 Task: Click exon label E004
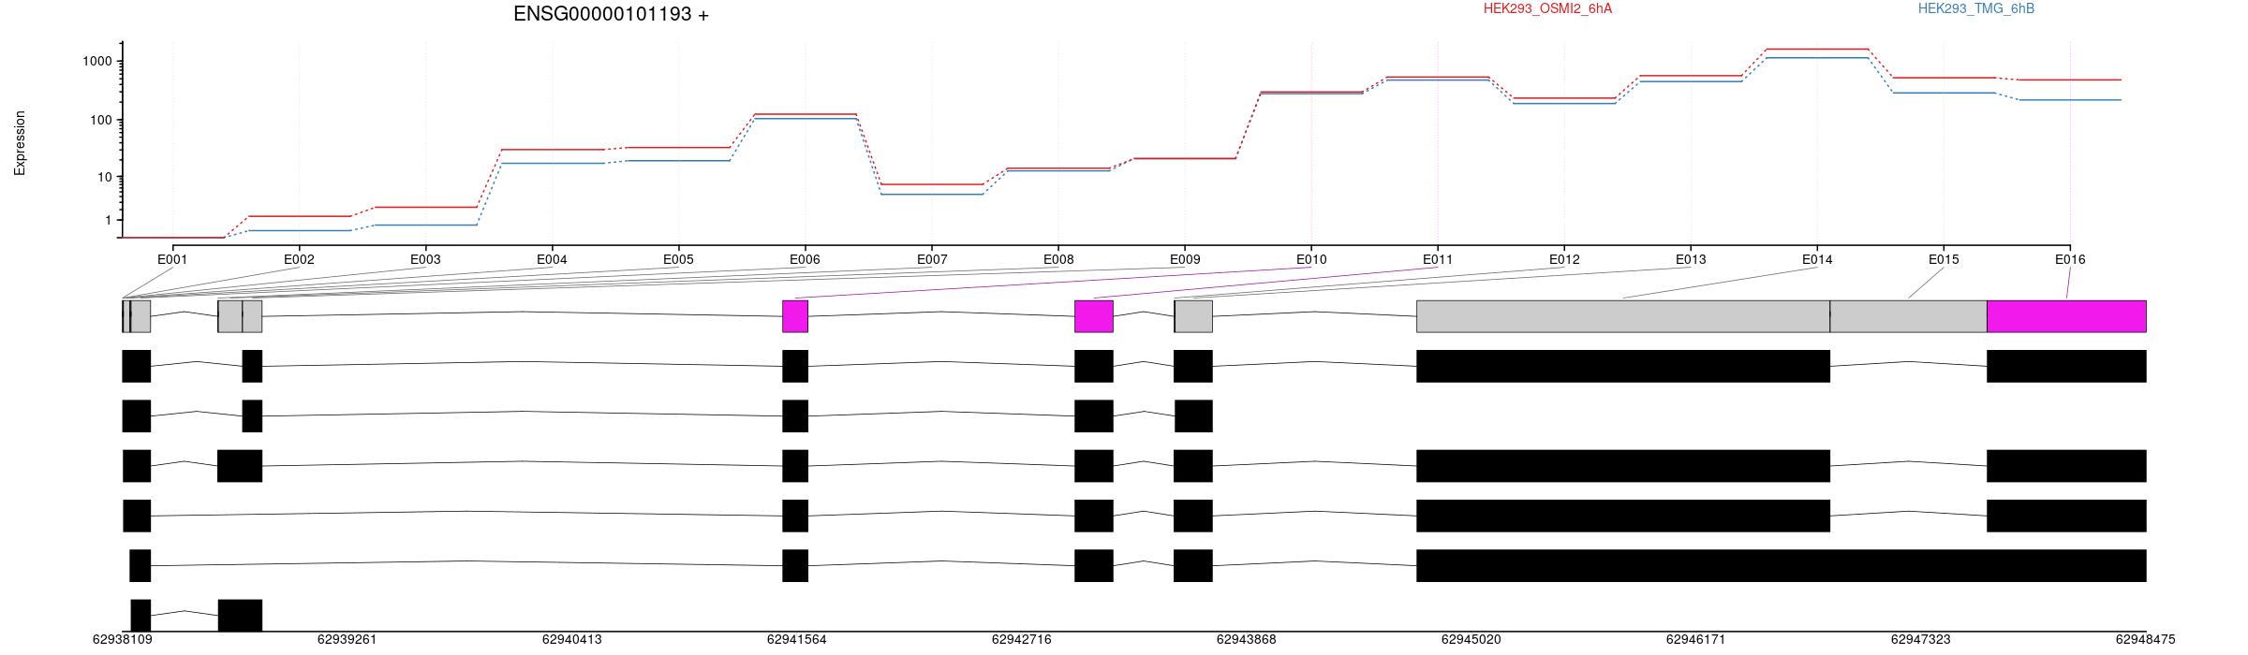(x=552, y=259)
